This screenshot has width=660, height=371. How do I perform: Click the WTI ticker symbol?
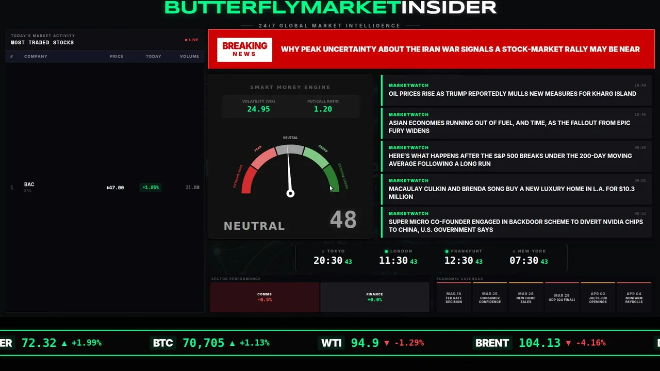[332, 343]
